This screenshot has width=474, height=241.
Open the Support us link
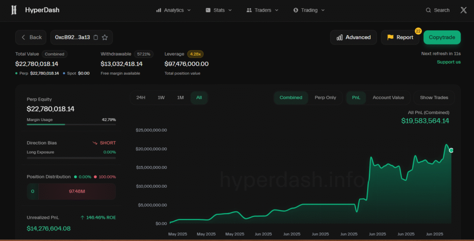tap(449, 62)
